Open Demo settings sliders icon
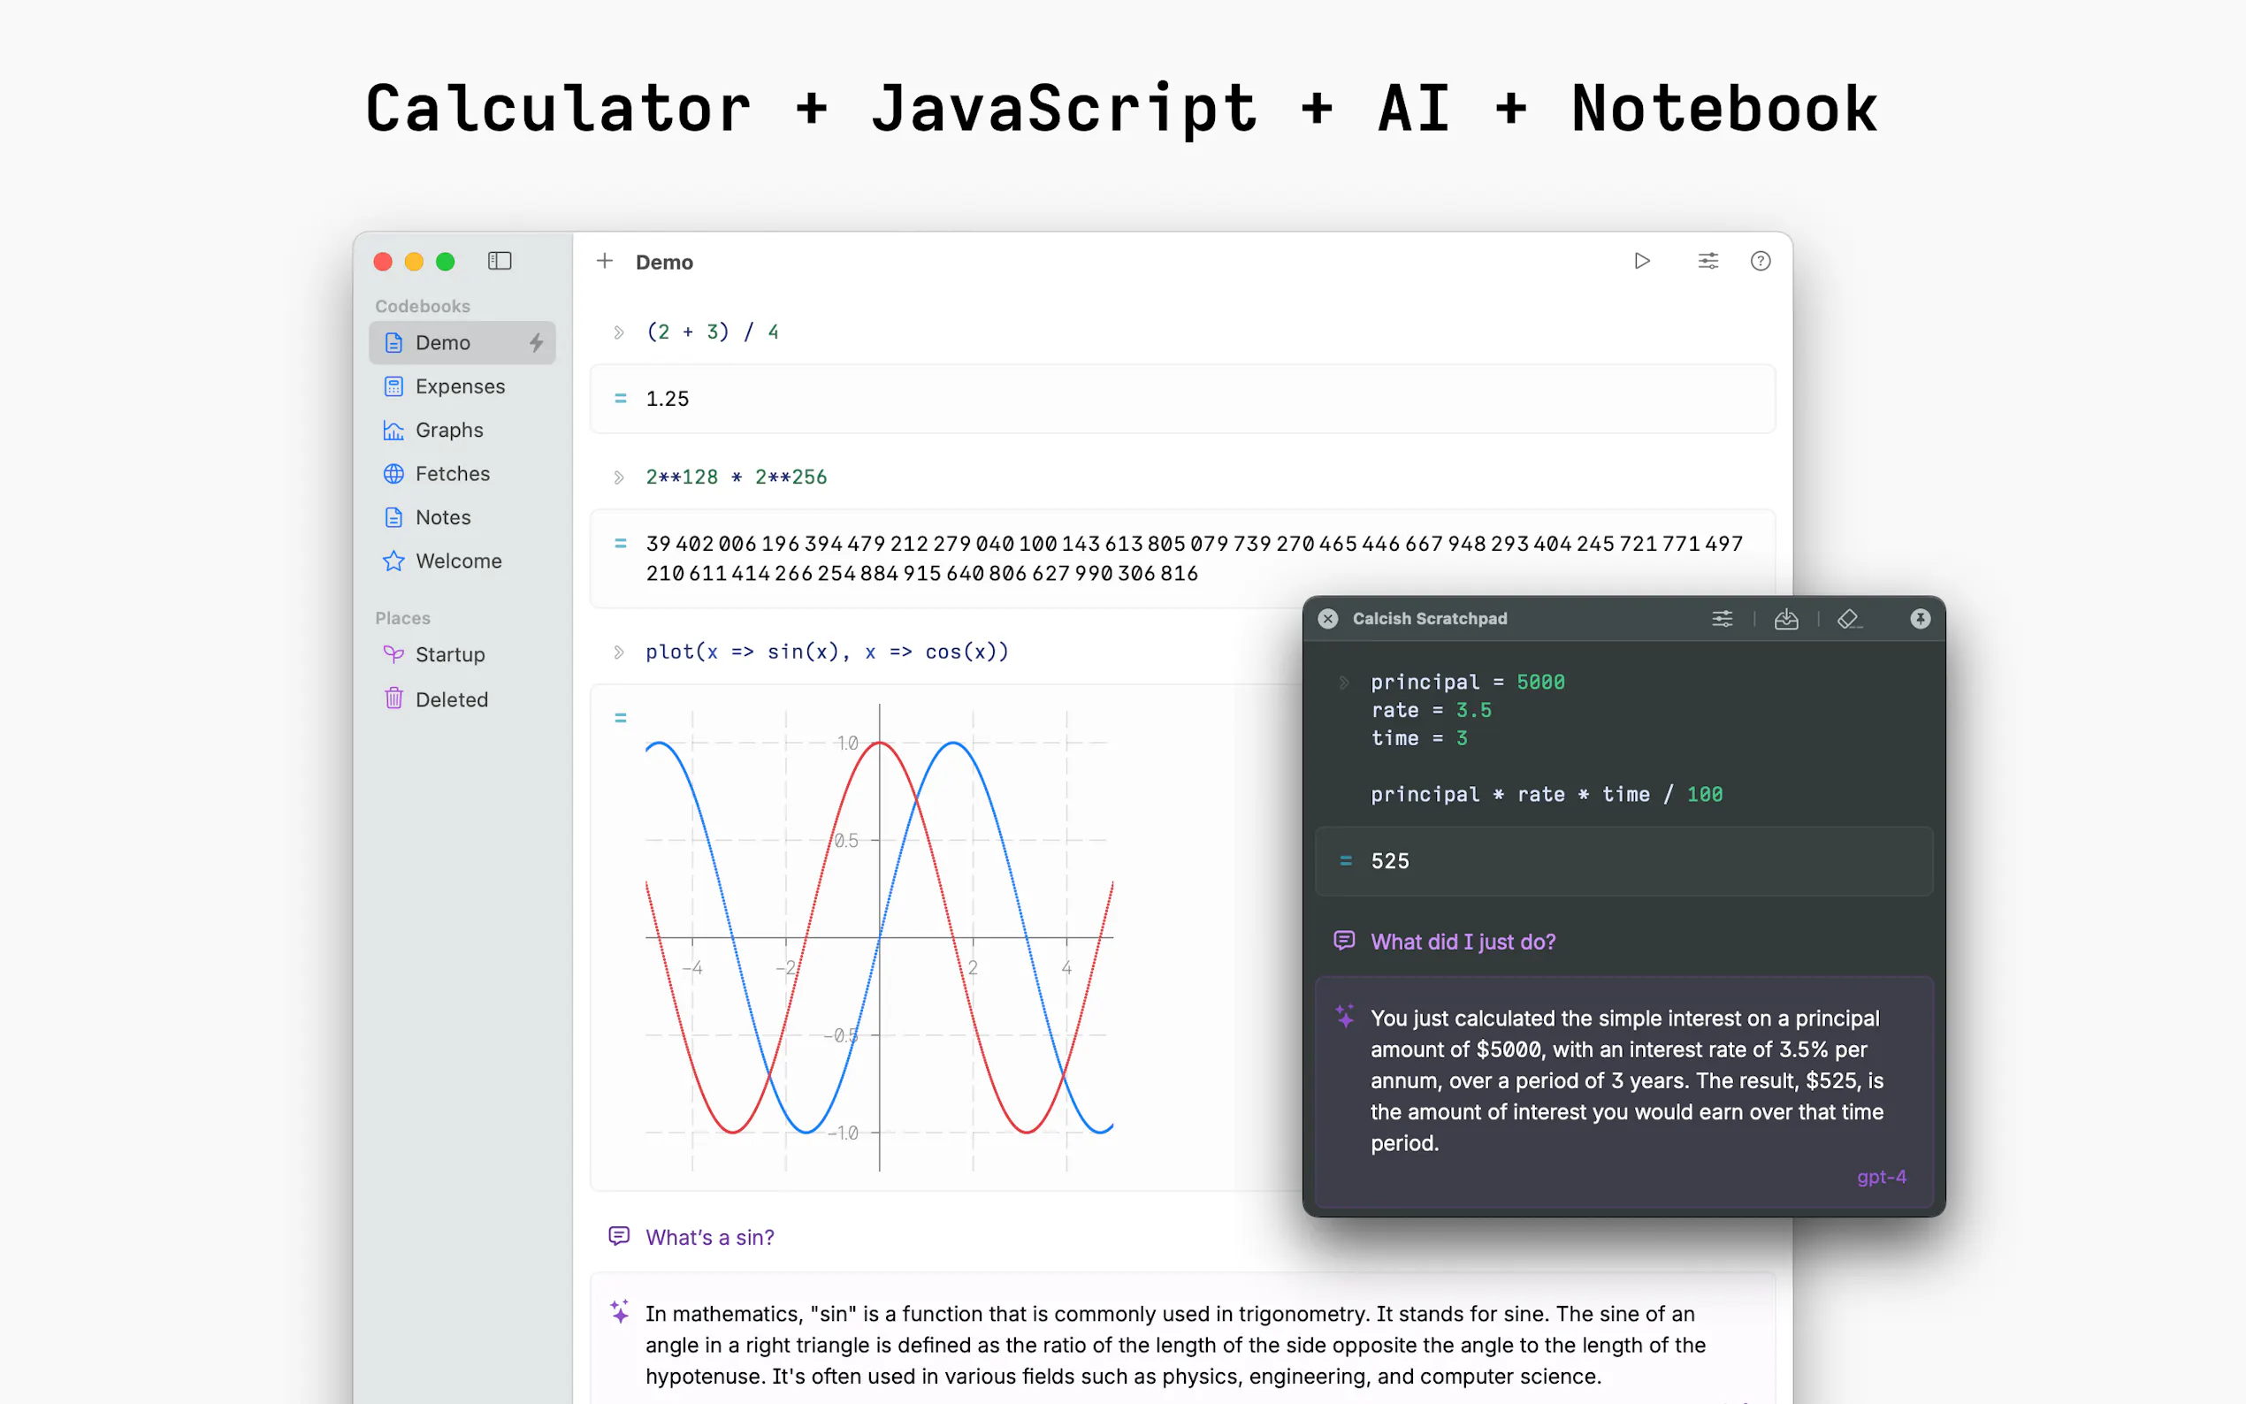 coord(1707,261)
